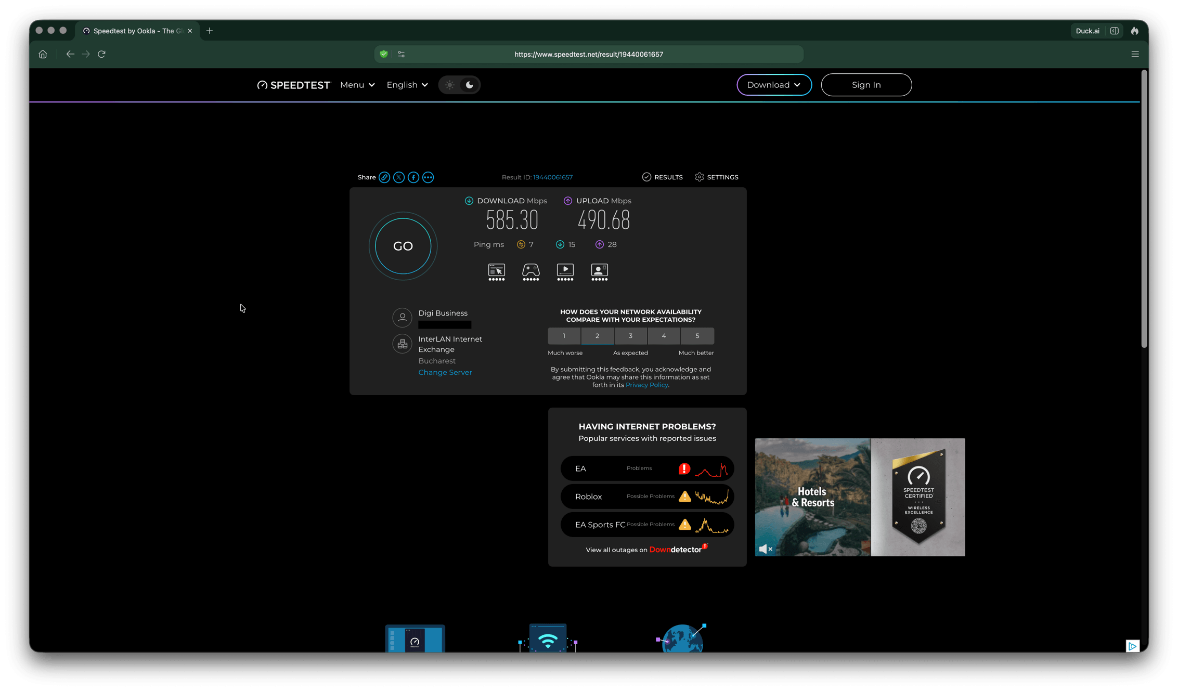
Task: Click the InterLAN server icon
Action: tap(402, 344)
